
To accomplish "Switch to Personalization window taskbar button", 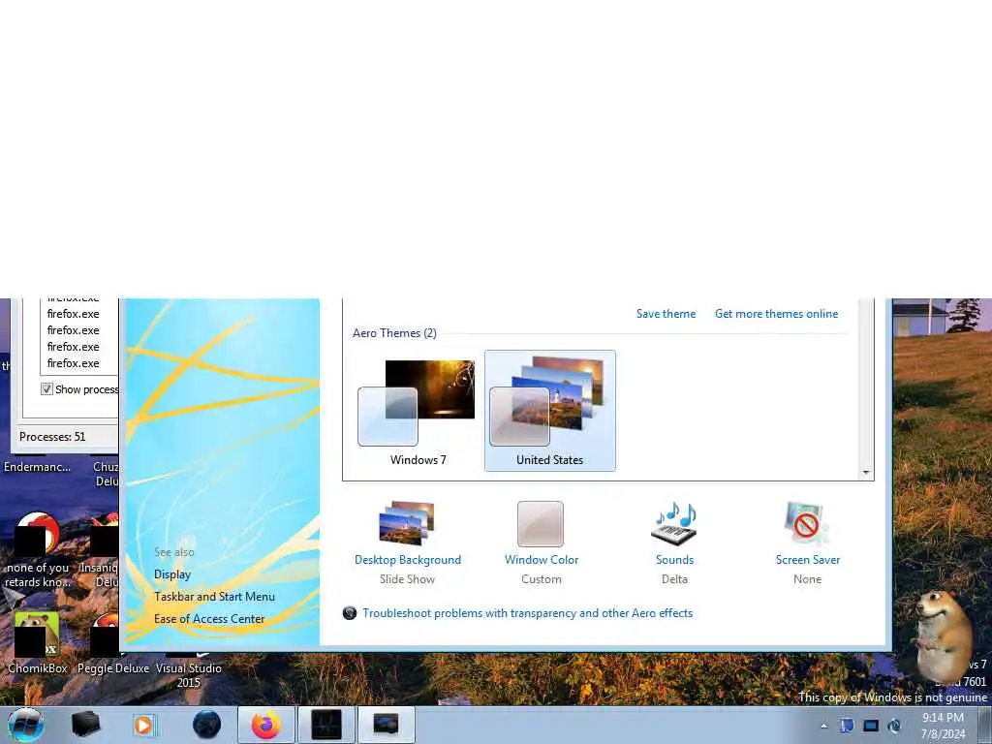I will pyautogui.click(x=387, y=725).
